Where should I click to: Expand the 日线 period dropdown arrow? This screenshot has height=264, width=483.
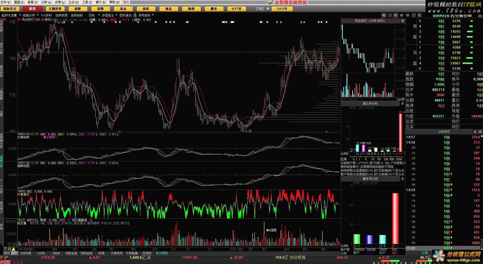pyautogui.click(x=99, y=15)
